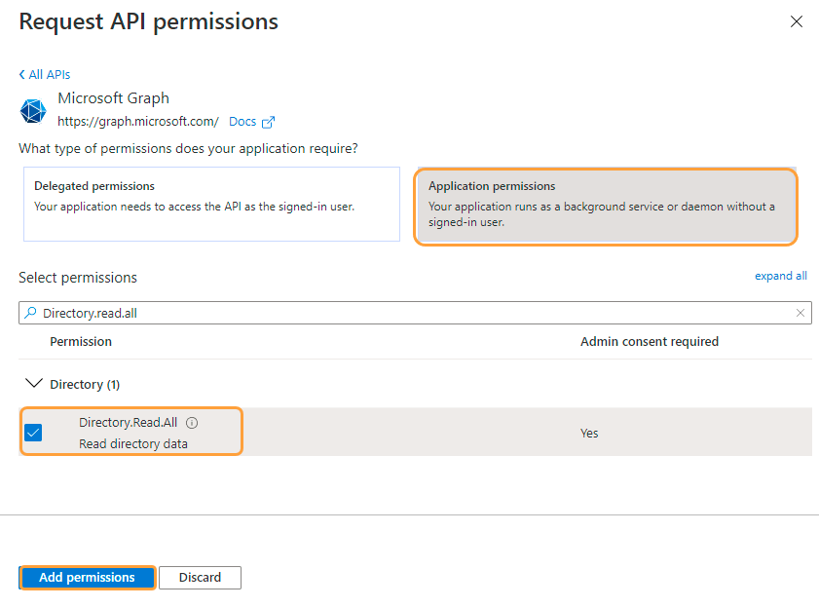
Task: Click the back chevron beside All APIs
Action: (22, 75)
